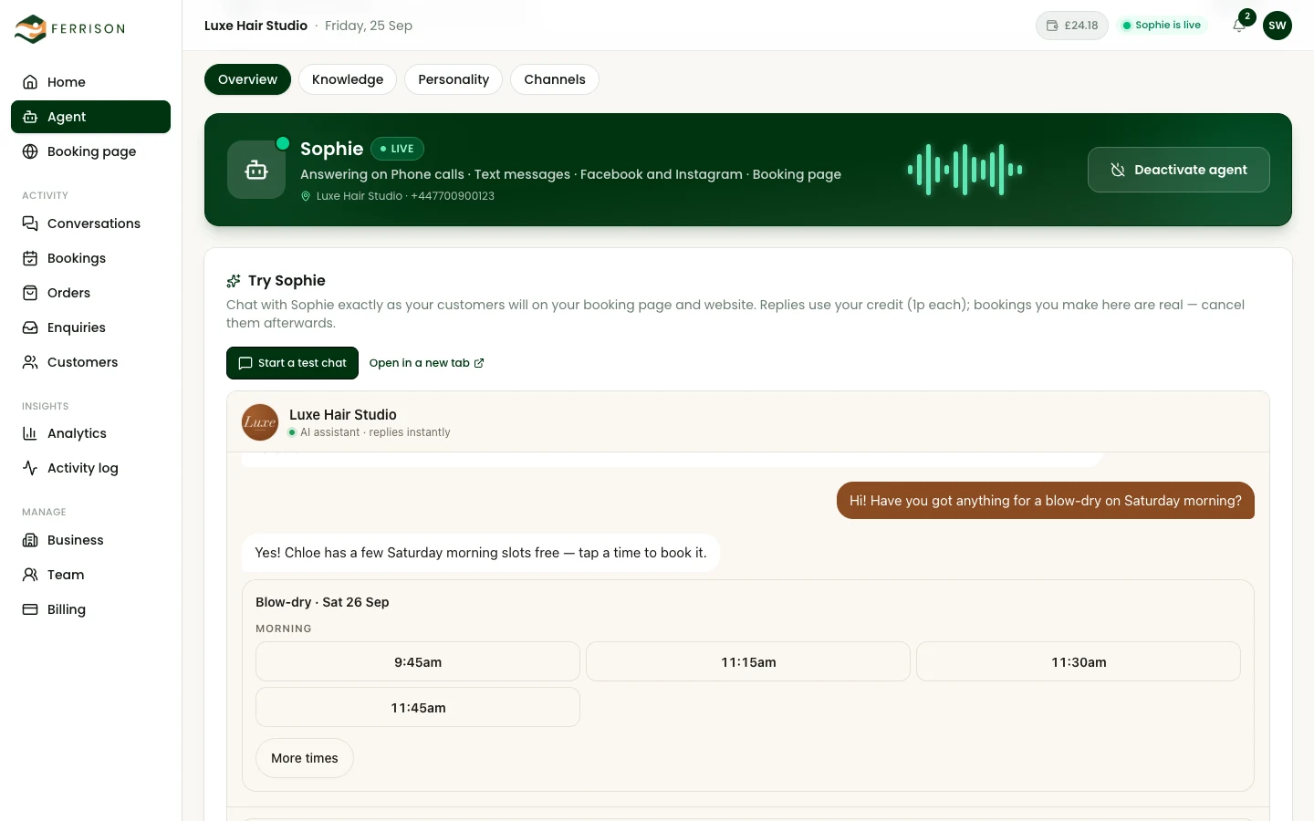Open the Conversations sidebar item
Screen dimensions: 1314x821
(x=90, y=223)
